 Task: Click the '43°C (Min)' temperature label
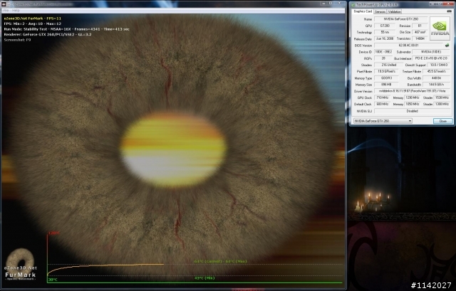[204, 278]
